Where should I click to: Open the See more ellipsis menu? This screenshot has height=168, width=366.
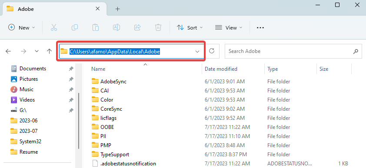click(260, 27)
